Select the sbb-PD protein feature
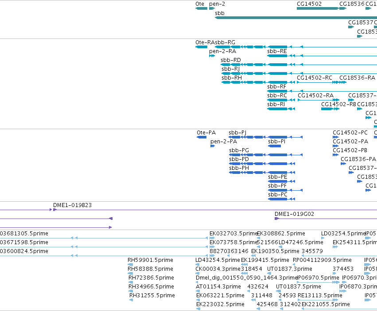 tap(262, 164)
